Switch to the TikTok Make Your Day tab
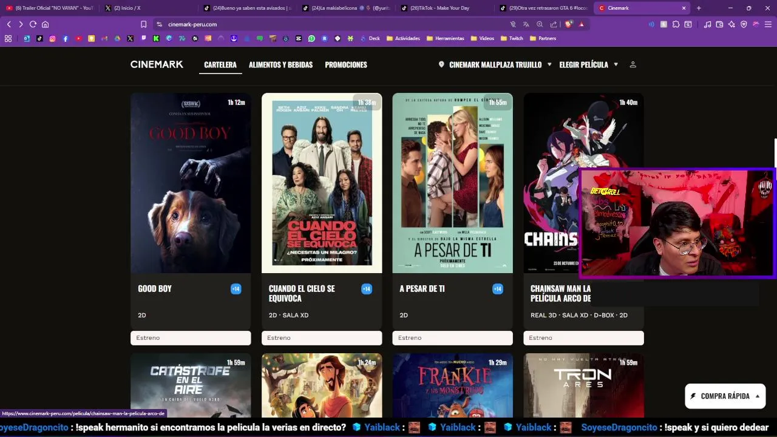777x437 pixels. tap(444, 8)
